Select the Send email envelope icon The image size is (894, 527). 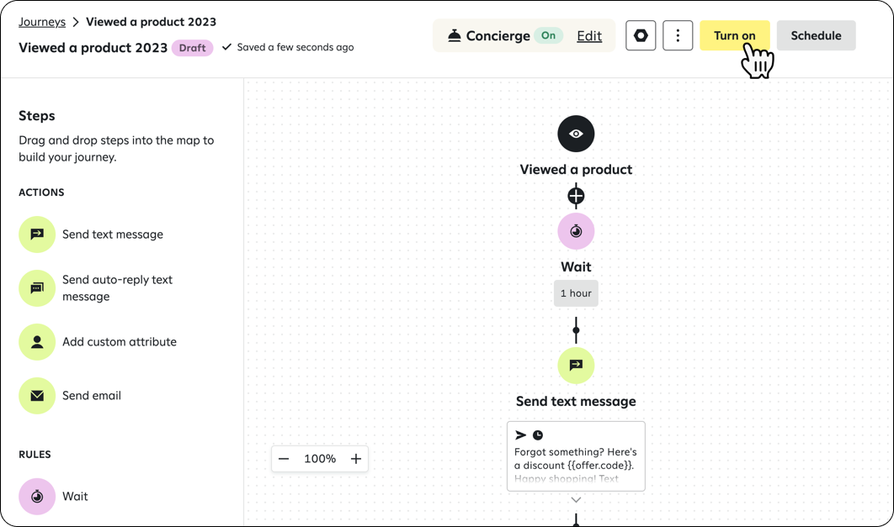[x=37, y=396]
